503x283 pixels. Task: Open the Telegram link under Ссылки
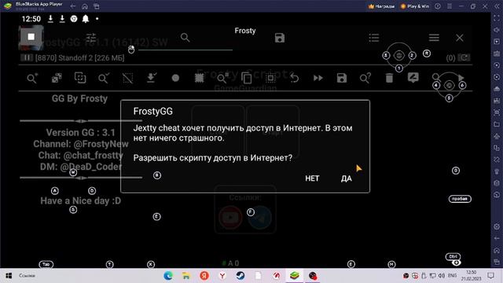[260, 217]
